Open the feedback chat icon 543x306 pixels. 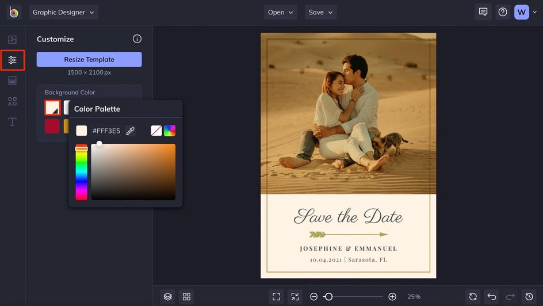pyautogui.click(x=483, y=12)
